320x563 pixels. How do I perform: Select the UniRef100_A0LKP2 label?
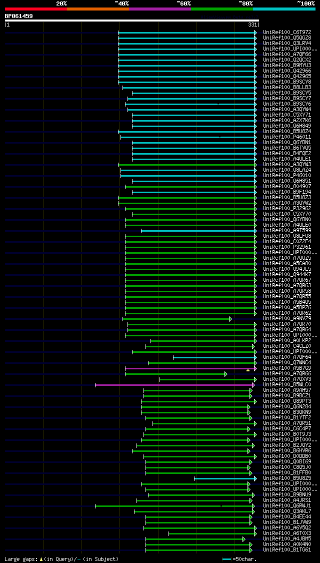[287, 341]
